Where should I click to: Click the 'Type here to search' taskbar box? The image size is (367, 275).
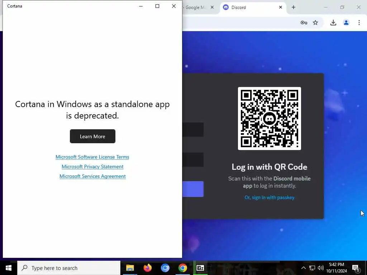tap(69, 268)
